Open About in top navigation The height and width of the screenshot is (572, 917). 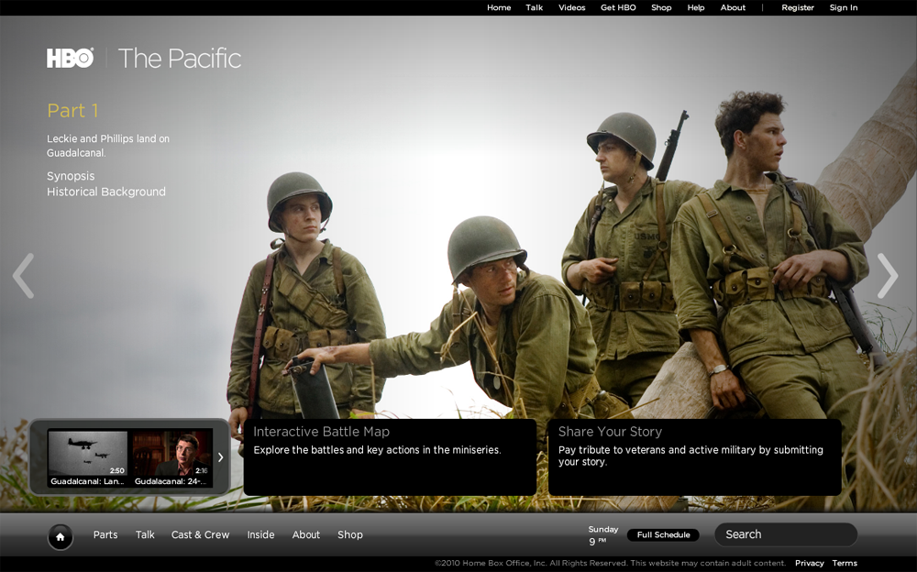click(x=733, y=7)
